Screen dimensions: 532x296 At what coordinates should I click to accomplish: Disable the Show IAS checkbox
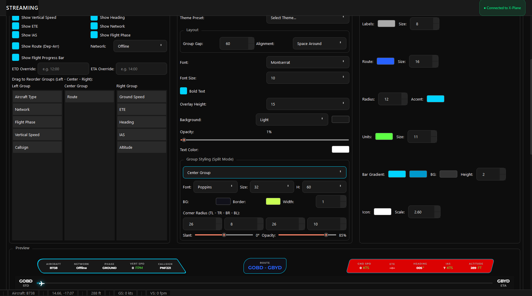[16, 35]
